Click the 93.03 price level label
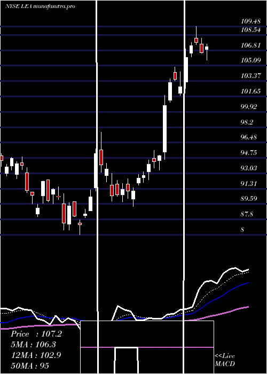The image size is (267, 374). pyautogui.click(x=249, y=168)
